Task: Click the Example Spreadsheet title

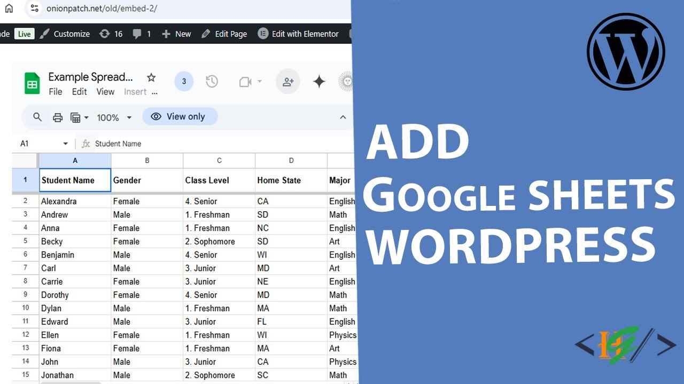Action: point(90,77)
